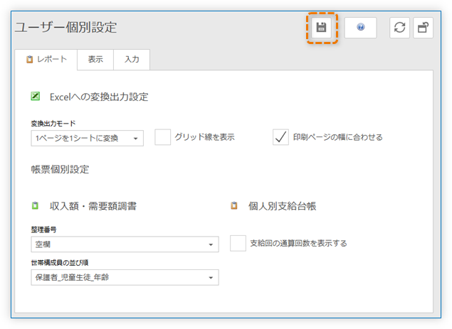Click the restore window icon at top right
This screenshot has width=452, height=329.
point(423,28)
